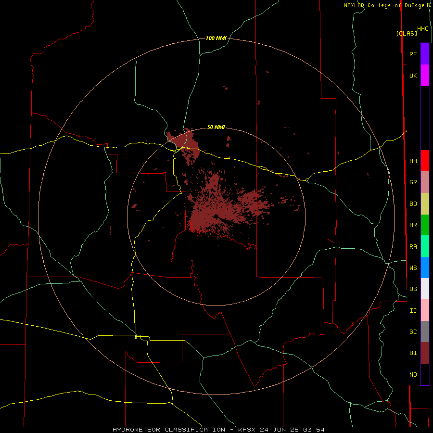Click the "RA" legend label

(413, 247)
